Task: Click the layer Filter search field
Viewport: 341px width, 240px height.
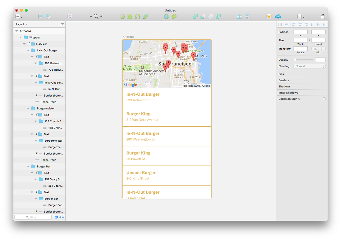Action: click(x=33, y=217)
